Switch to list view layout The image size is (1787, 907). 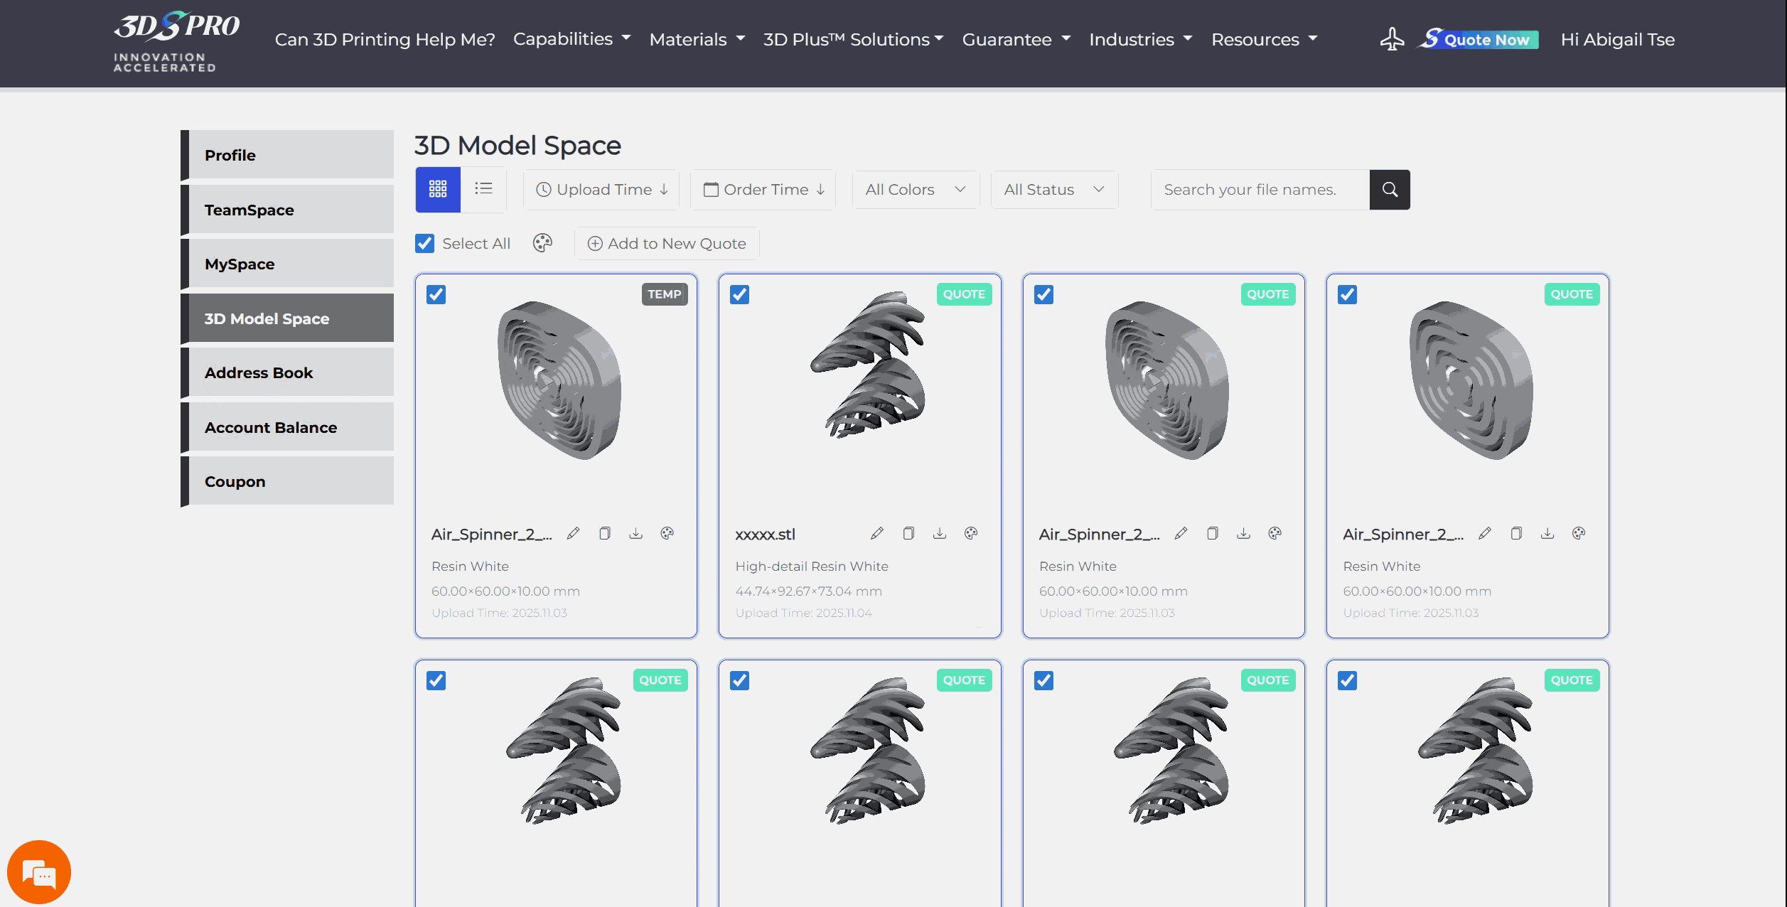pos(483,188)
